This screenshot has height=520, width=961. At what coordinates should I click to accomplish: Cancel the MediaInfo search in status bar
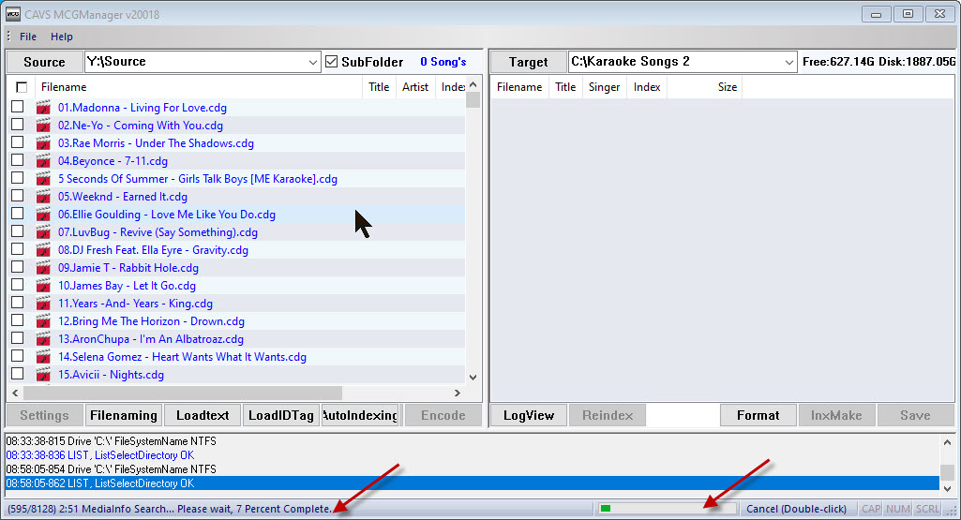point(796,509)
